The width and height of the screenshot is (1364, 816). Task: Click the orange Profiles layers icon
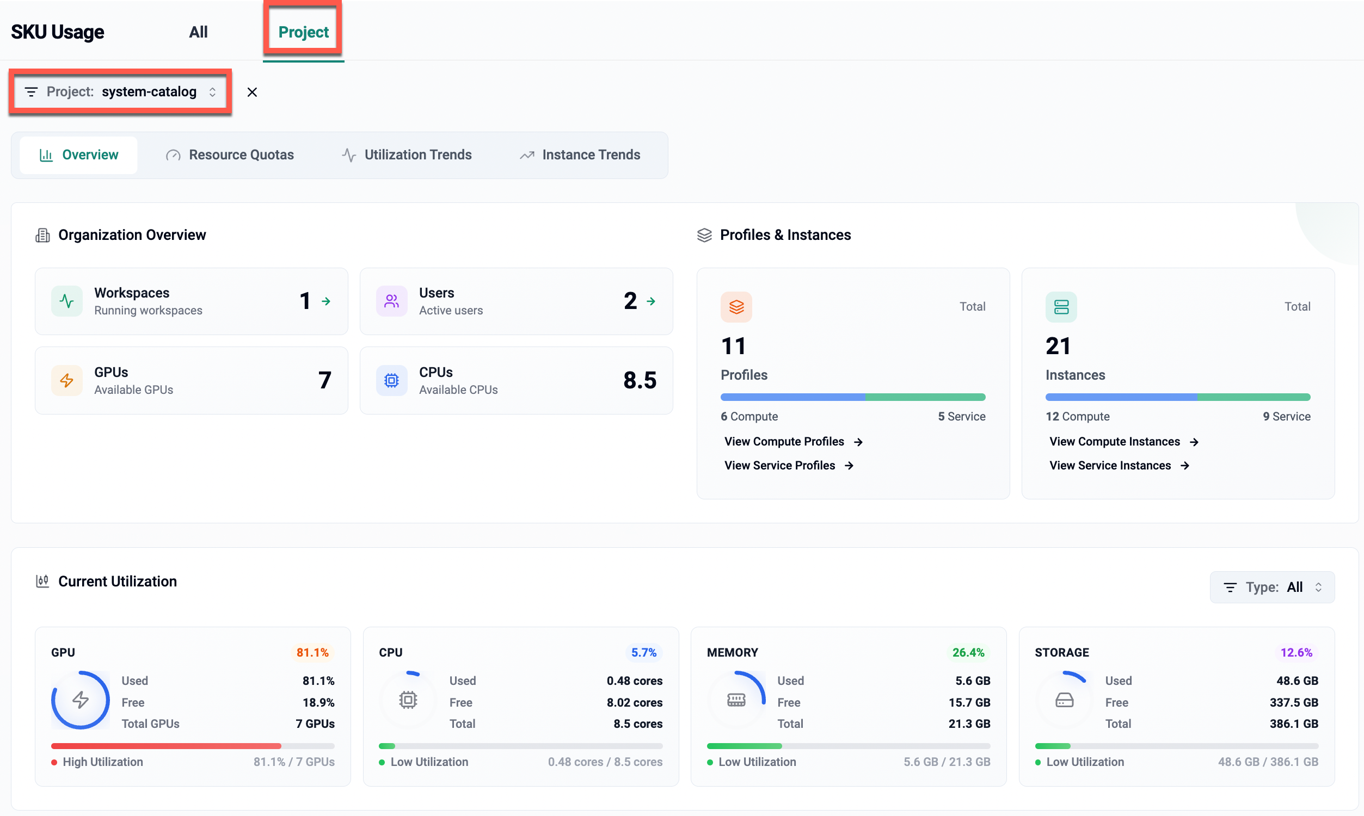click(x=736, y=307)
